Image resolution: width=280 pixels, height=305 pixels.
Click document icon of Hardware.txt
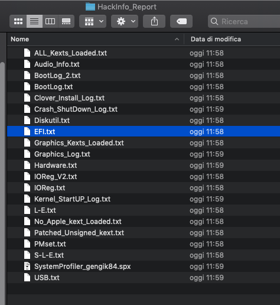tap(27, 165)
